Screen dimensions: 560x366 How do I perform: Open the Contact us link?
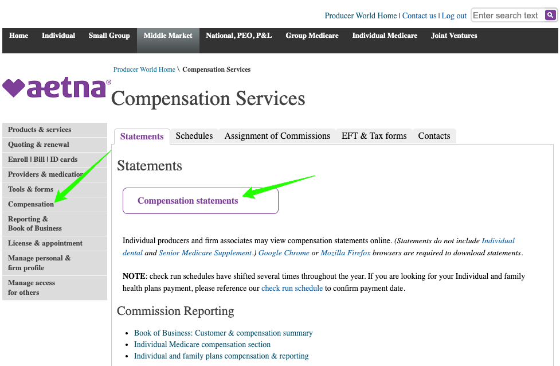(419, 15)
